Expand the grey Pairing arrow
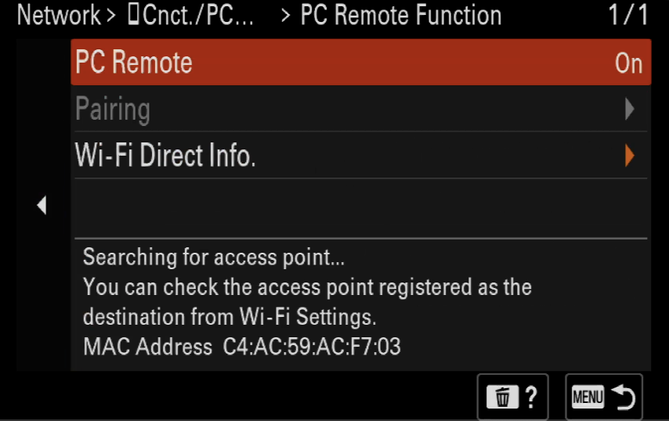The width and height of the screenshot is (669, 421). tap(629, 109)
